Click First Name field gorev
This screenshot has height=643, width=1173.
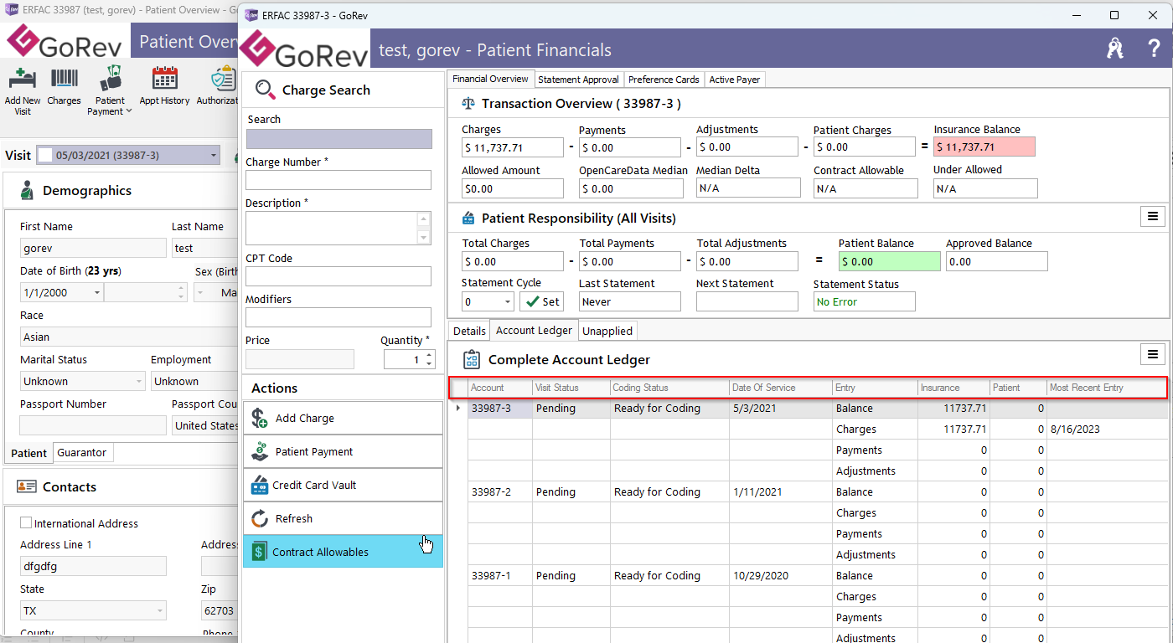pos(93,248)
